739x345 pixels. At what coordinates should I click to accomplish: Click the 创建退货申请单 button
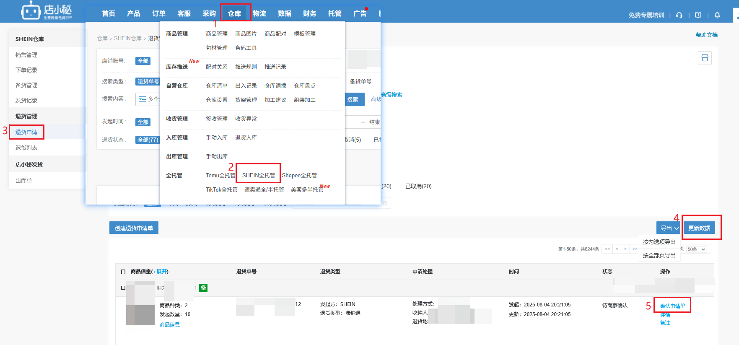(134, 228)
